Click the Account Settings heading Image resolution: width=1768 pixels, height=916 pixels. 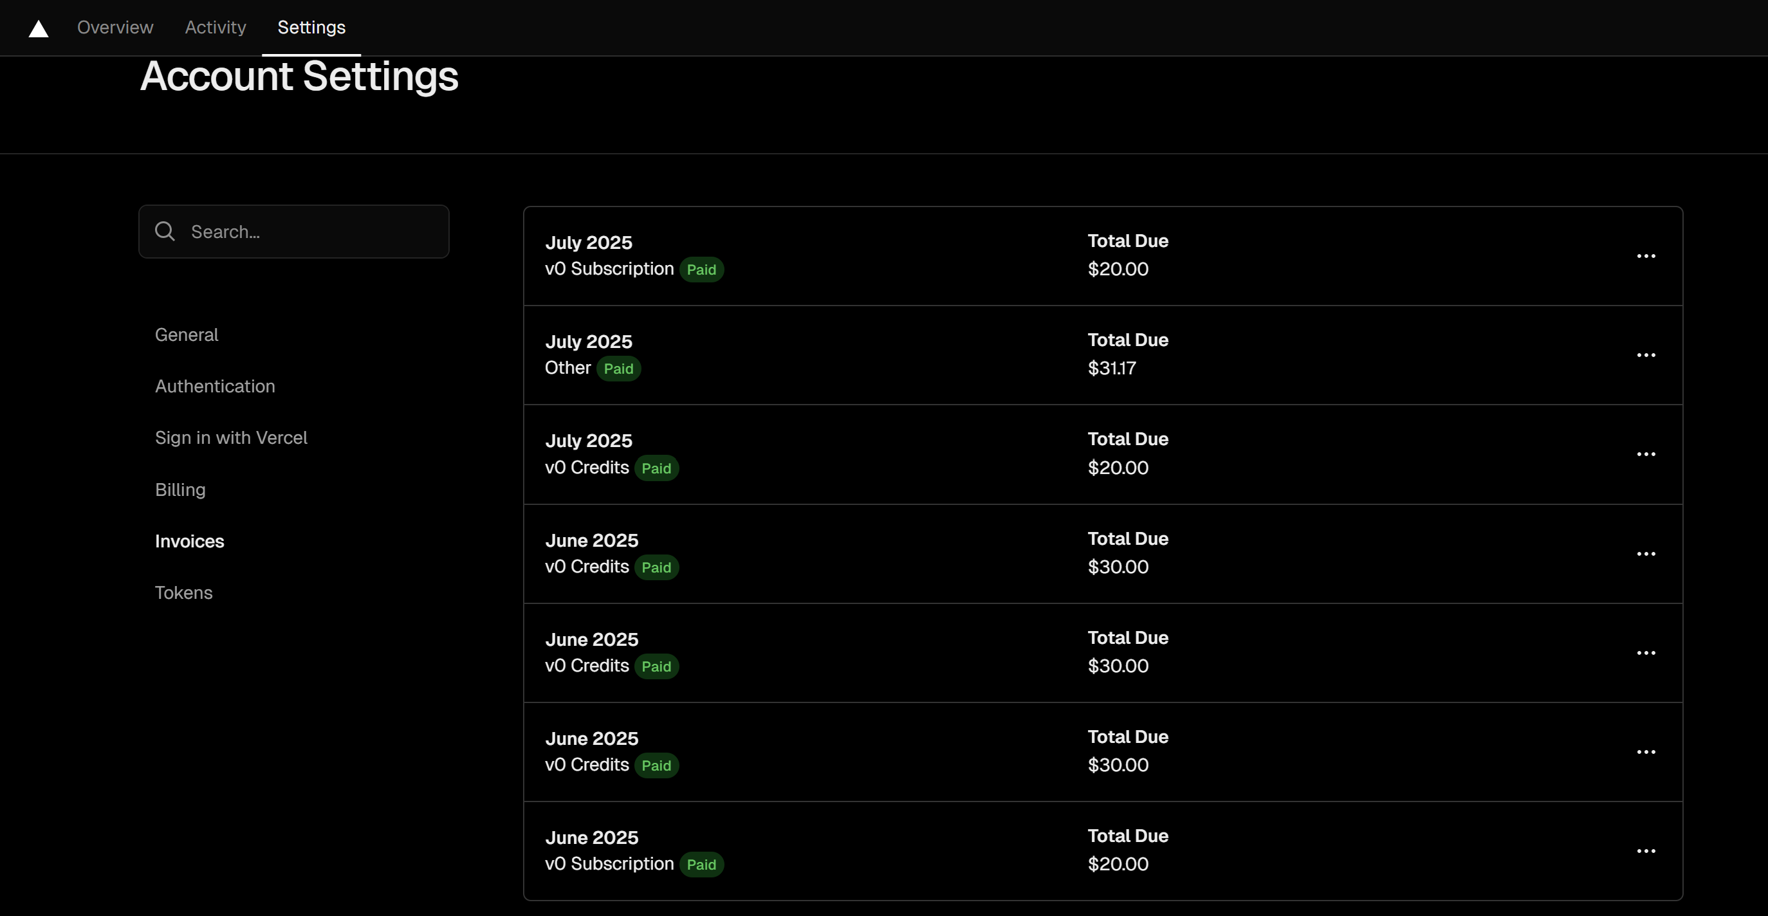(x=299, y=76)
